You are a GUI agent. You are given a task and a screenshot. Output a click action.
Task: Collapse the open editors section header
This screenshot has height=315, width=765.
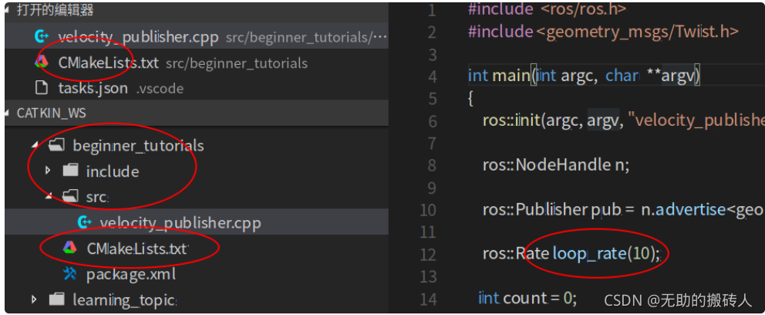[197, 10]
